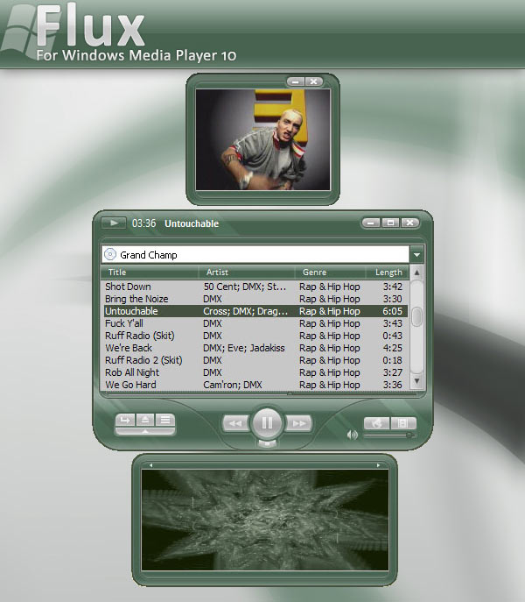Minimize the video window

point(295,81)
